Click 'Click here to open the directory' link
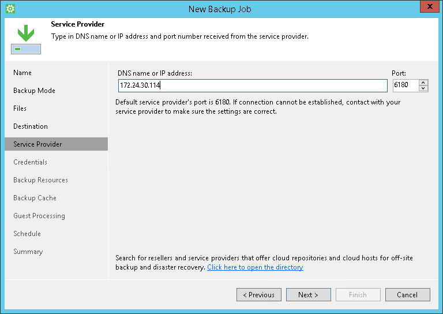 click(x=255, y=267)
